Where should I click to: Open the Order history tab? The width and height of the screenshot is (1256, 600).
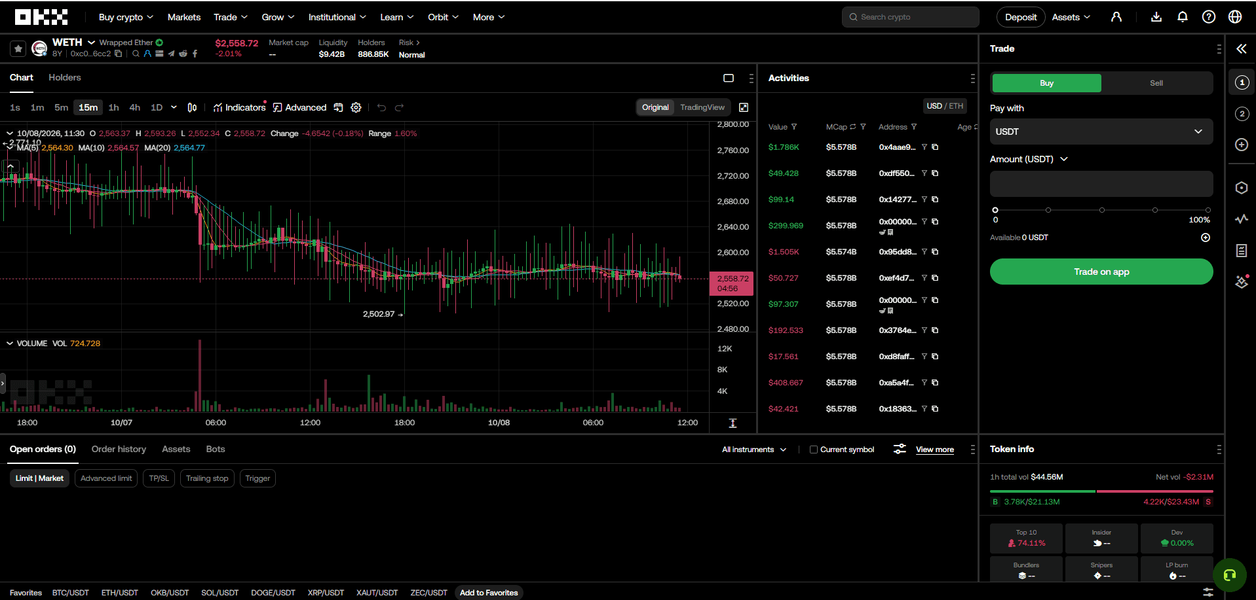tap(119, 449)
